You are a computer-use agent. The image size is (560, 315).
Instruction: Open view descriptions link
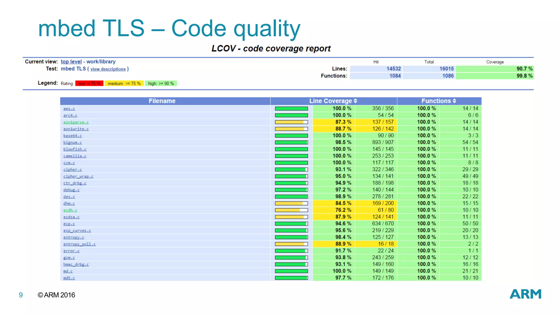click(108, 69)
